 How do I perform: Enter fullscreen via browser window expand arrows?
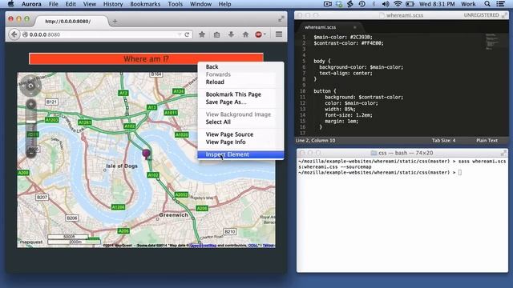281,19
